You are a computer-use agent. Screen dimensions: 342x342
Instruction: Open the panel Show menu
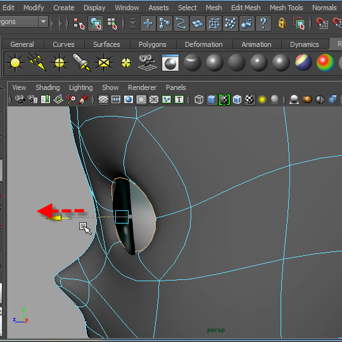(x=110, y=87)
